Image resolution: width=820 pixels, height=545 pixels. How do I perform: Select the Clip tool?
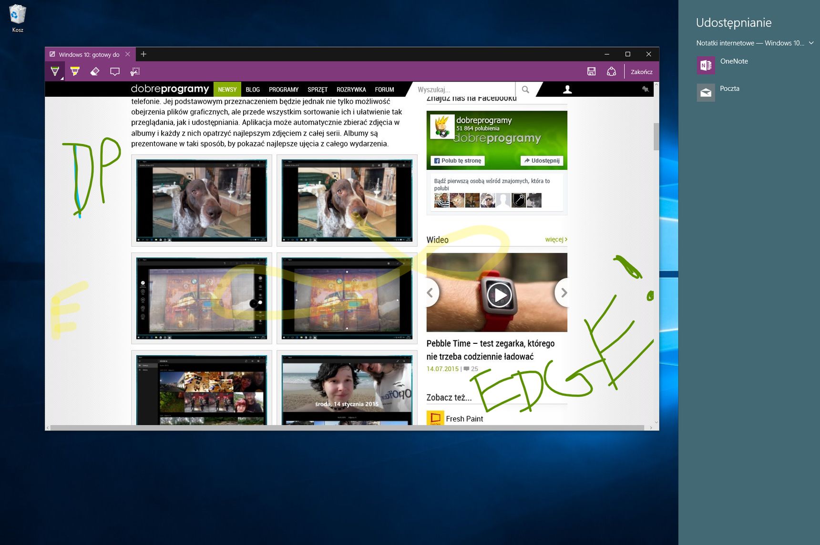[x=135, y=72]
